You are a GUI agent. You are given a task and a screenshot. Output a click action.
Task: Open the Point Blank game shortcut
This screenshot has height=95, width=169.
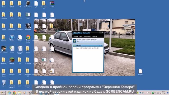tap(28, 27)
